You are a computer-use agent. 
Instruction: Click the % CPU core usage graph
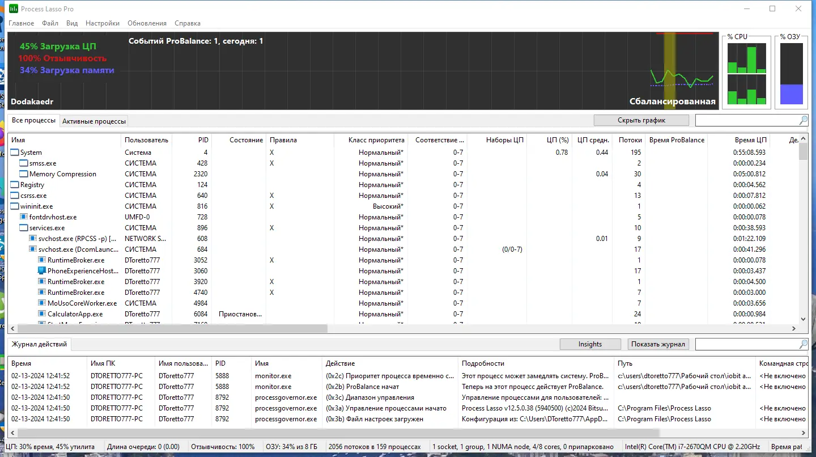(x=746, y=74)
